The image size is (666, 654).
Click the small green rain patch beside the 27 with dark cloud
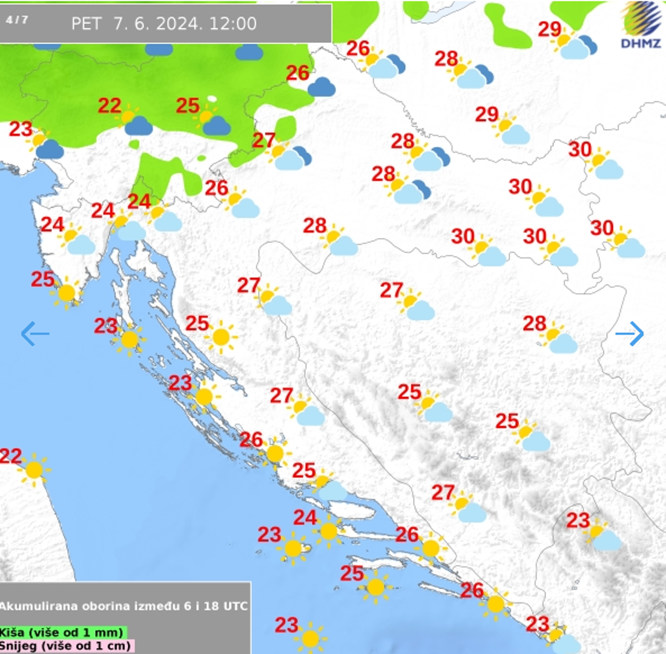(x=286, y=127)
